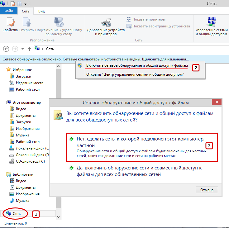Image resolution: width=229 pixels, height=228 pixels.
Task: Click Показать принтеры in ribbon
Action: point(146,19)
